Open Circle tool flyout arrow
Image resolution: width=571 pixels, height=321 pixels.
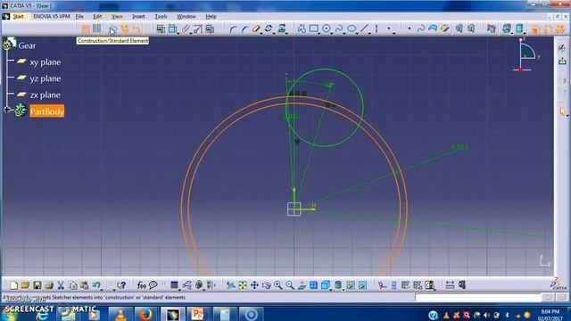click(332, 33)
